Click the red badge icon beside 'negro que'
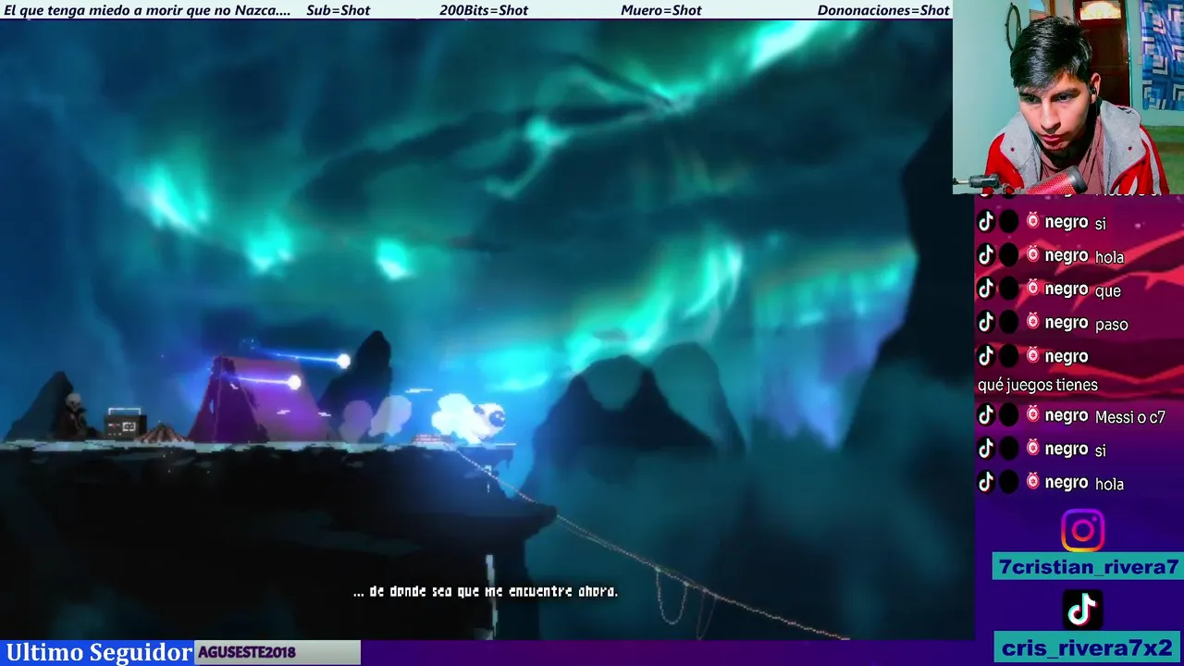 coord(1033,289)
